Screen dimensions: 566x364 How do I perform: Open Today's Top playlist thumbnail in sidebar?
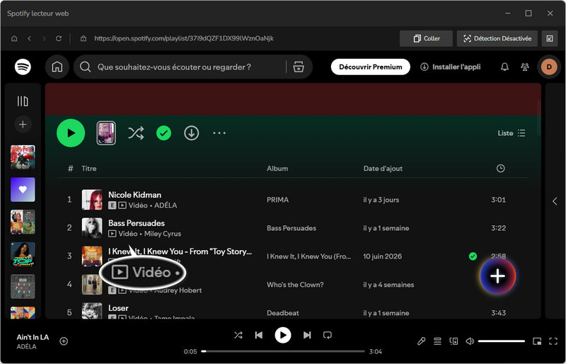(x=23, y=254)
